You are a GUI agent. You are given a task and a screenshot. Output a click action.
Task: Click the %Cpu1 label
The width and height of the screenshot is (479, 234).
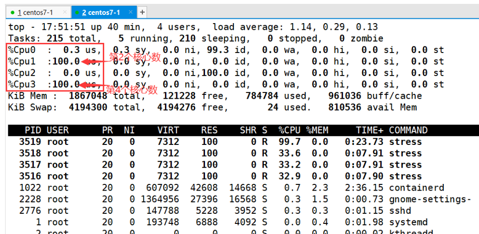pos(22,62)
